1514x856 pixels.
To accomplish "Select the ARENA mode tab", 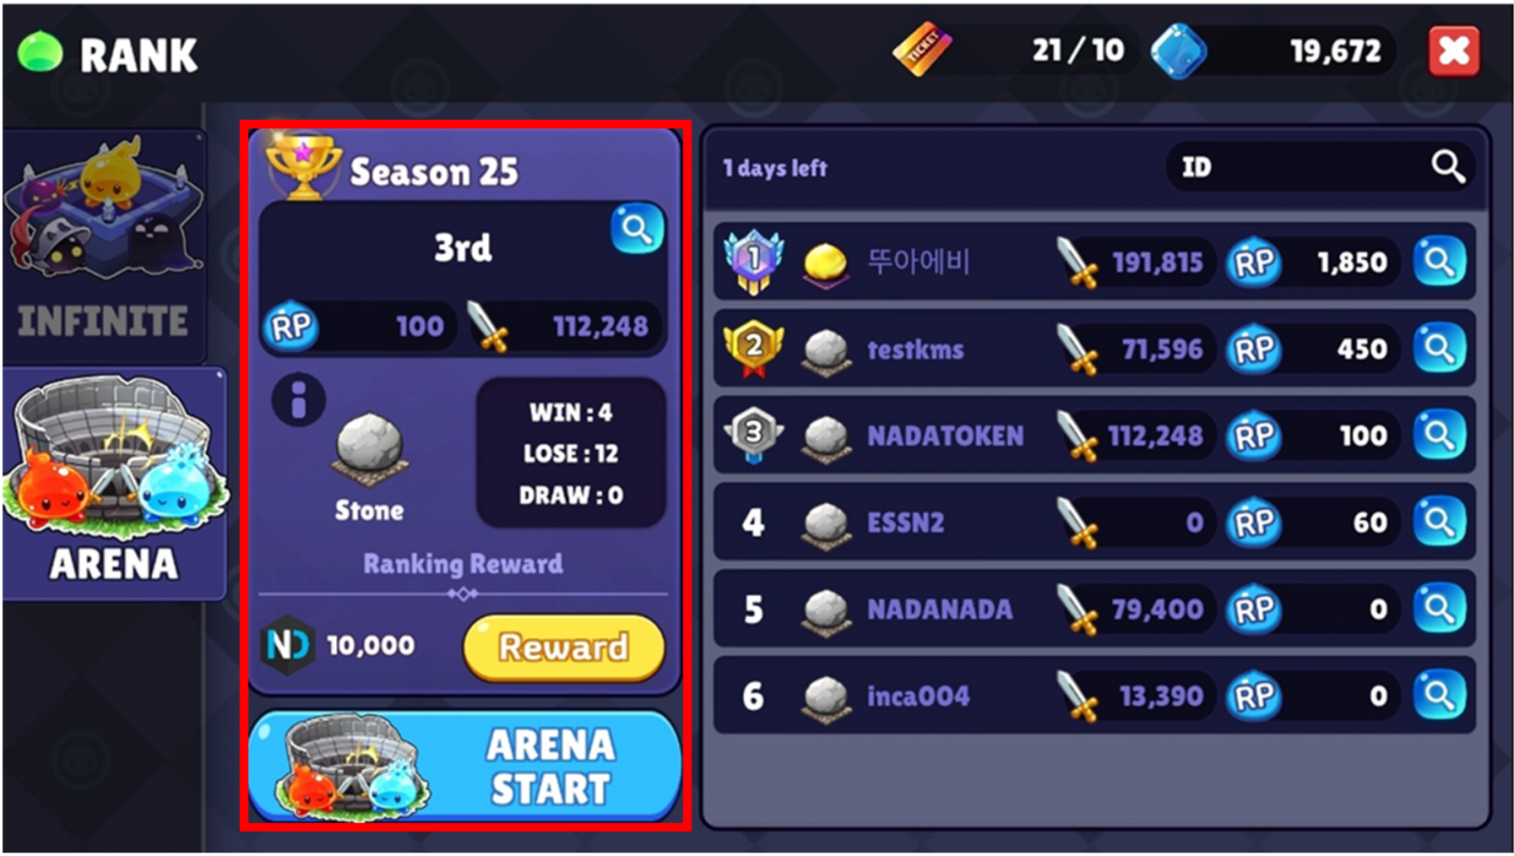I will (x=114, y=483).
